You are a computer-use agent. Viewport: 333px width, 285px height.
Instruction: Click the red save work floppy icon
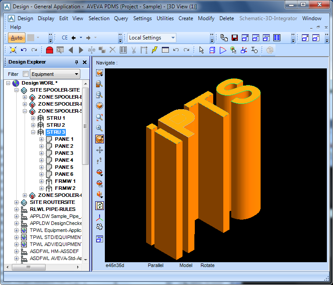[234, 38]
